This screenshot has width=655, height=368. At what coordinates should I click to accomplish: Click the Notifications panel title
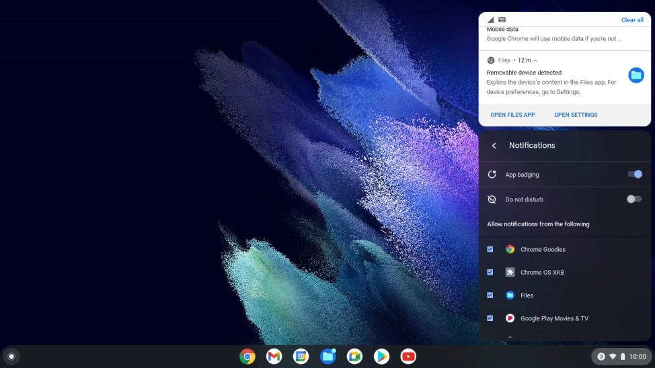pos(532,146)
